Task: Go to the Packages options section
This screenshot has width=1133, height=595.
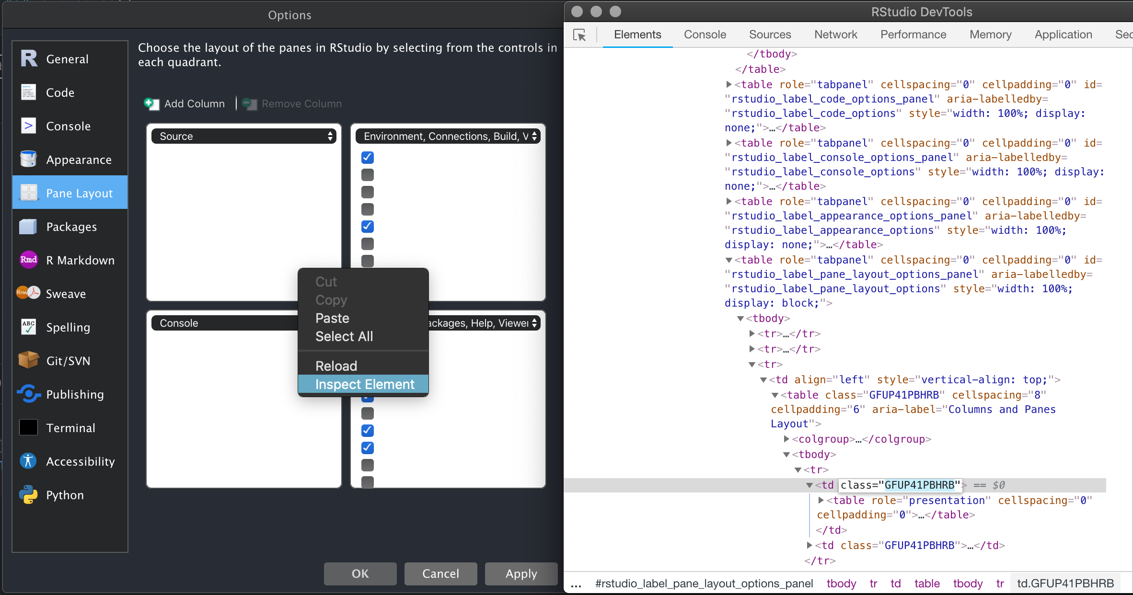Action: (x=72, y=227)
